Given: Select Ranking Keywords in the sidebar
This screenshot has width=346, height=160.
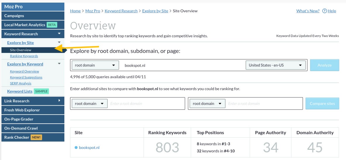Looking at the screenshot, I should pyautogui.click(x=24, y=56).
